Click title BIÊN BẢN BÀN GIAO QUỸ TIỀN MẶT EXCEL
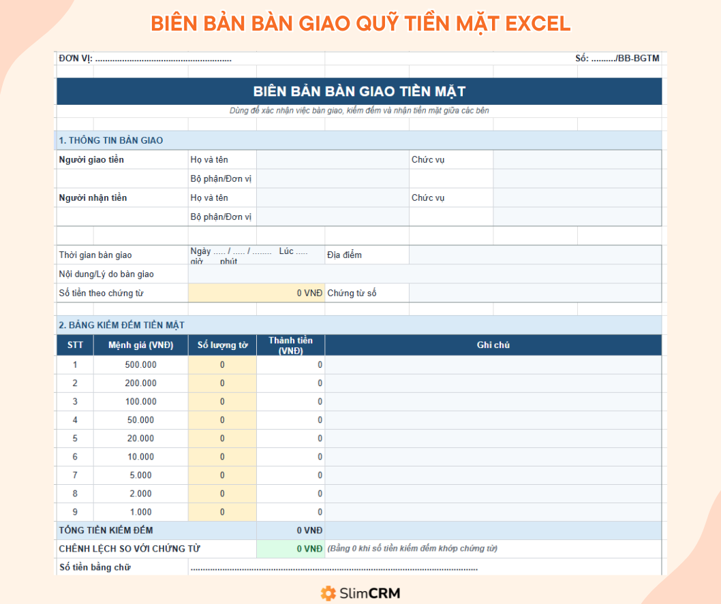 360,23
